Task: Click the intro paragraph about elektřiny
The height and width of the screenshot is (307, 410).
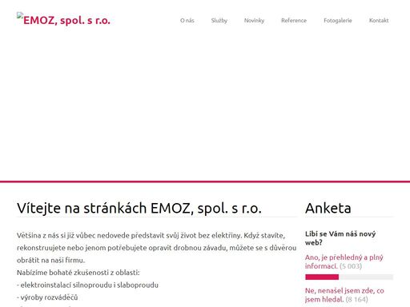Action: coord(156,248)
